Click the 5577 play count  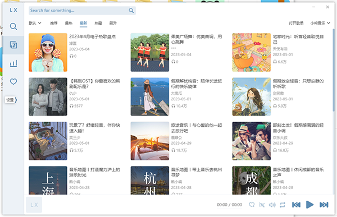76,106
